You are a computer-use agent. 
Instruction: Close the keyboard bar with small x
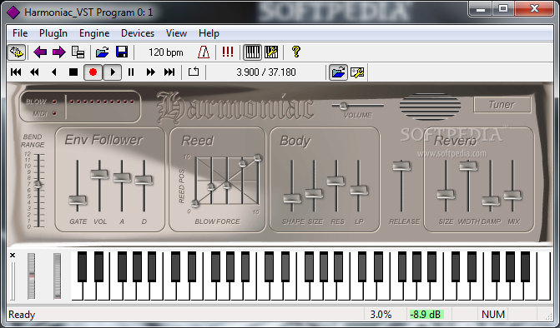point(13,255)
